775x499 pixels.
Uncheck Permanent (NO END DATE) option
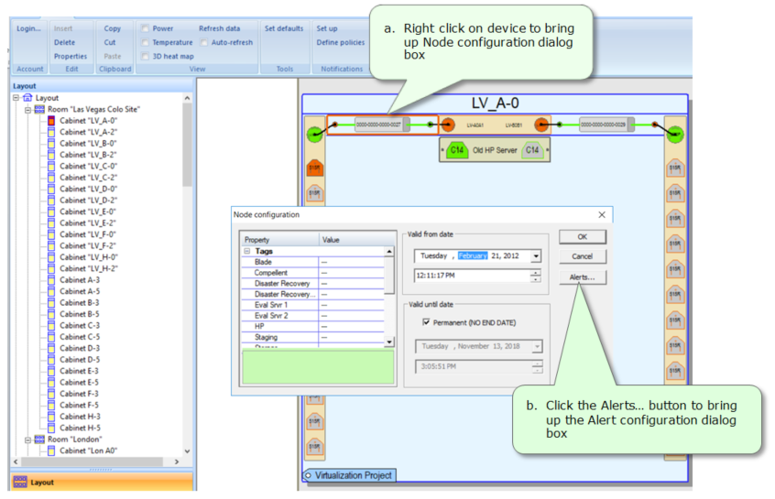click(x=426, y=322)
